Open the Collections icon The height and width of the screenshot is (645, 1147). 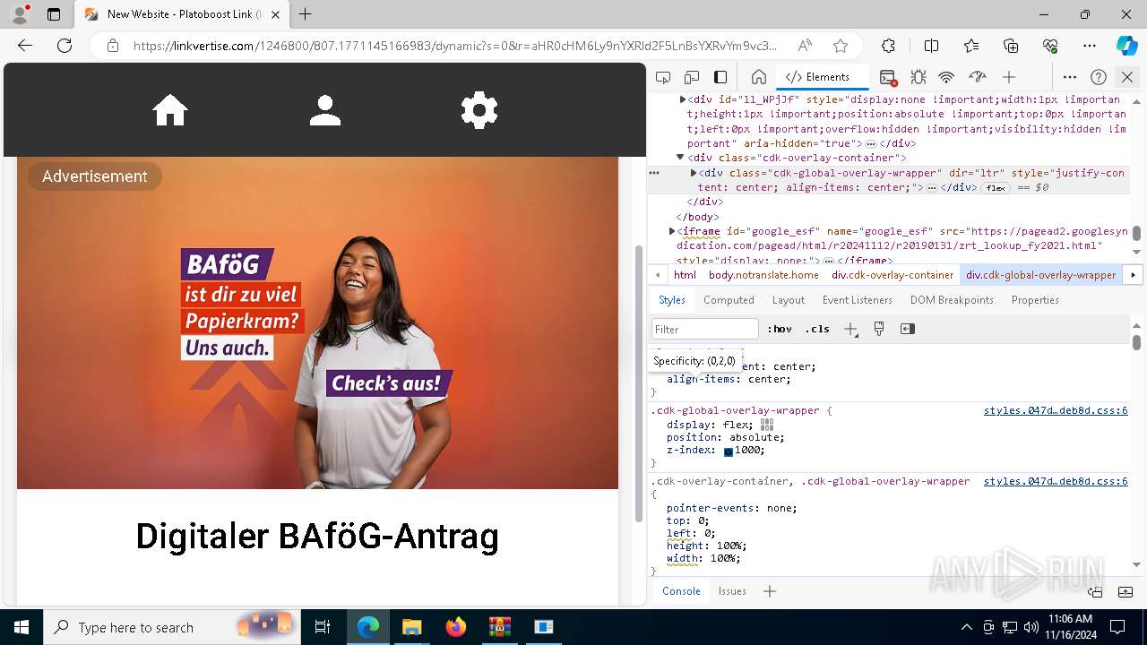(1011, 46)
